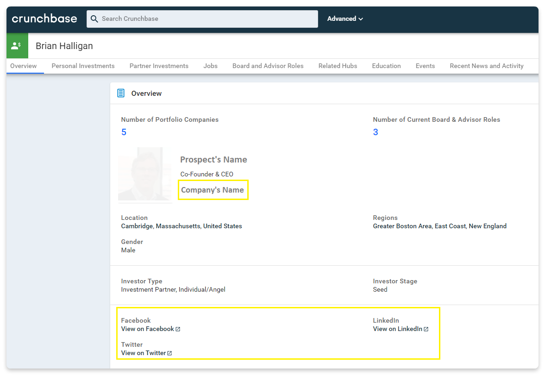Open View on LinkedIn link
Image resolution: width=545 pixels, height=375 pixels.
(398, 329)
